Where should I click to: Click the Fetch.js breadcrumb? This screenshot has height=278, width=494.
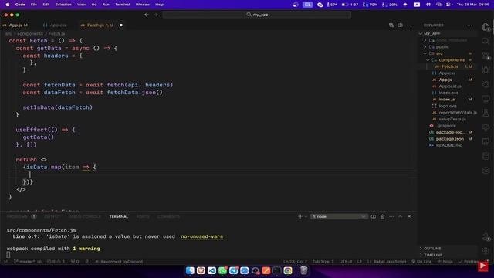pos(56,33)
